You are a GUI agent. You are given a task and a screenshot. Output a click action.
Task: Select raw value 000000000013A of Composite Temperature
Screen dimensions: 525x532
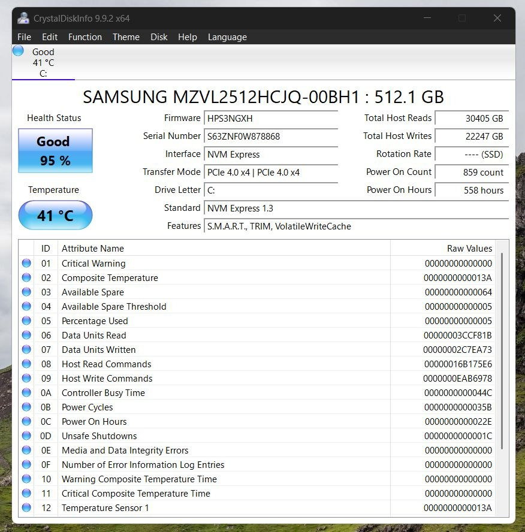click(458, 278)
